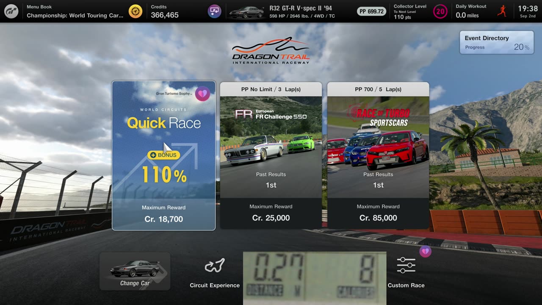Open the Race of Turbo Sportscars event
Image resolution: width=542 pixels, height=305 pixels.
coord(378,155)
